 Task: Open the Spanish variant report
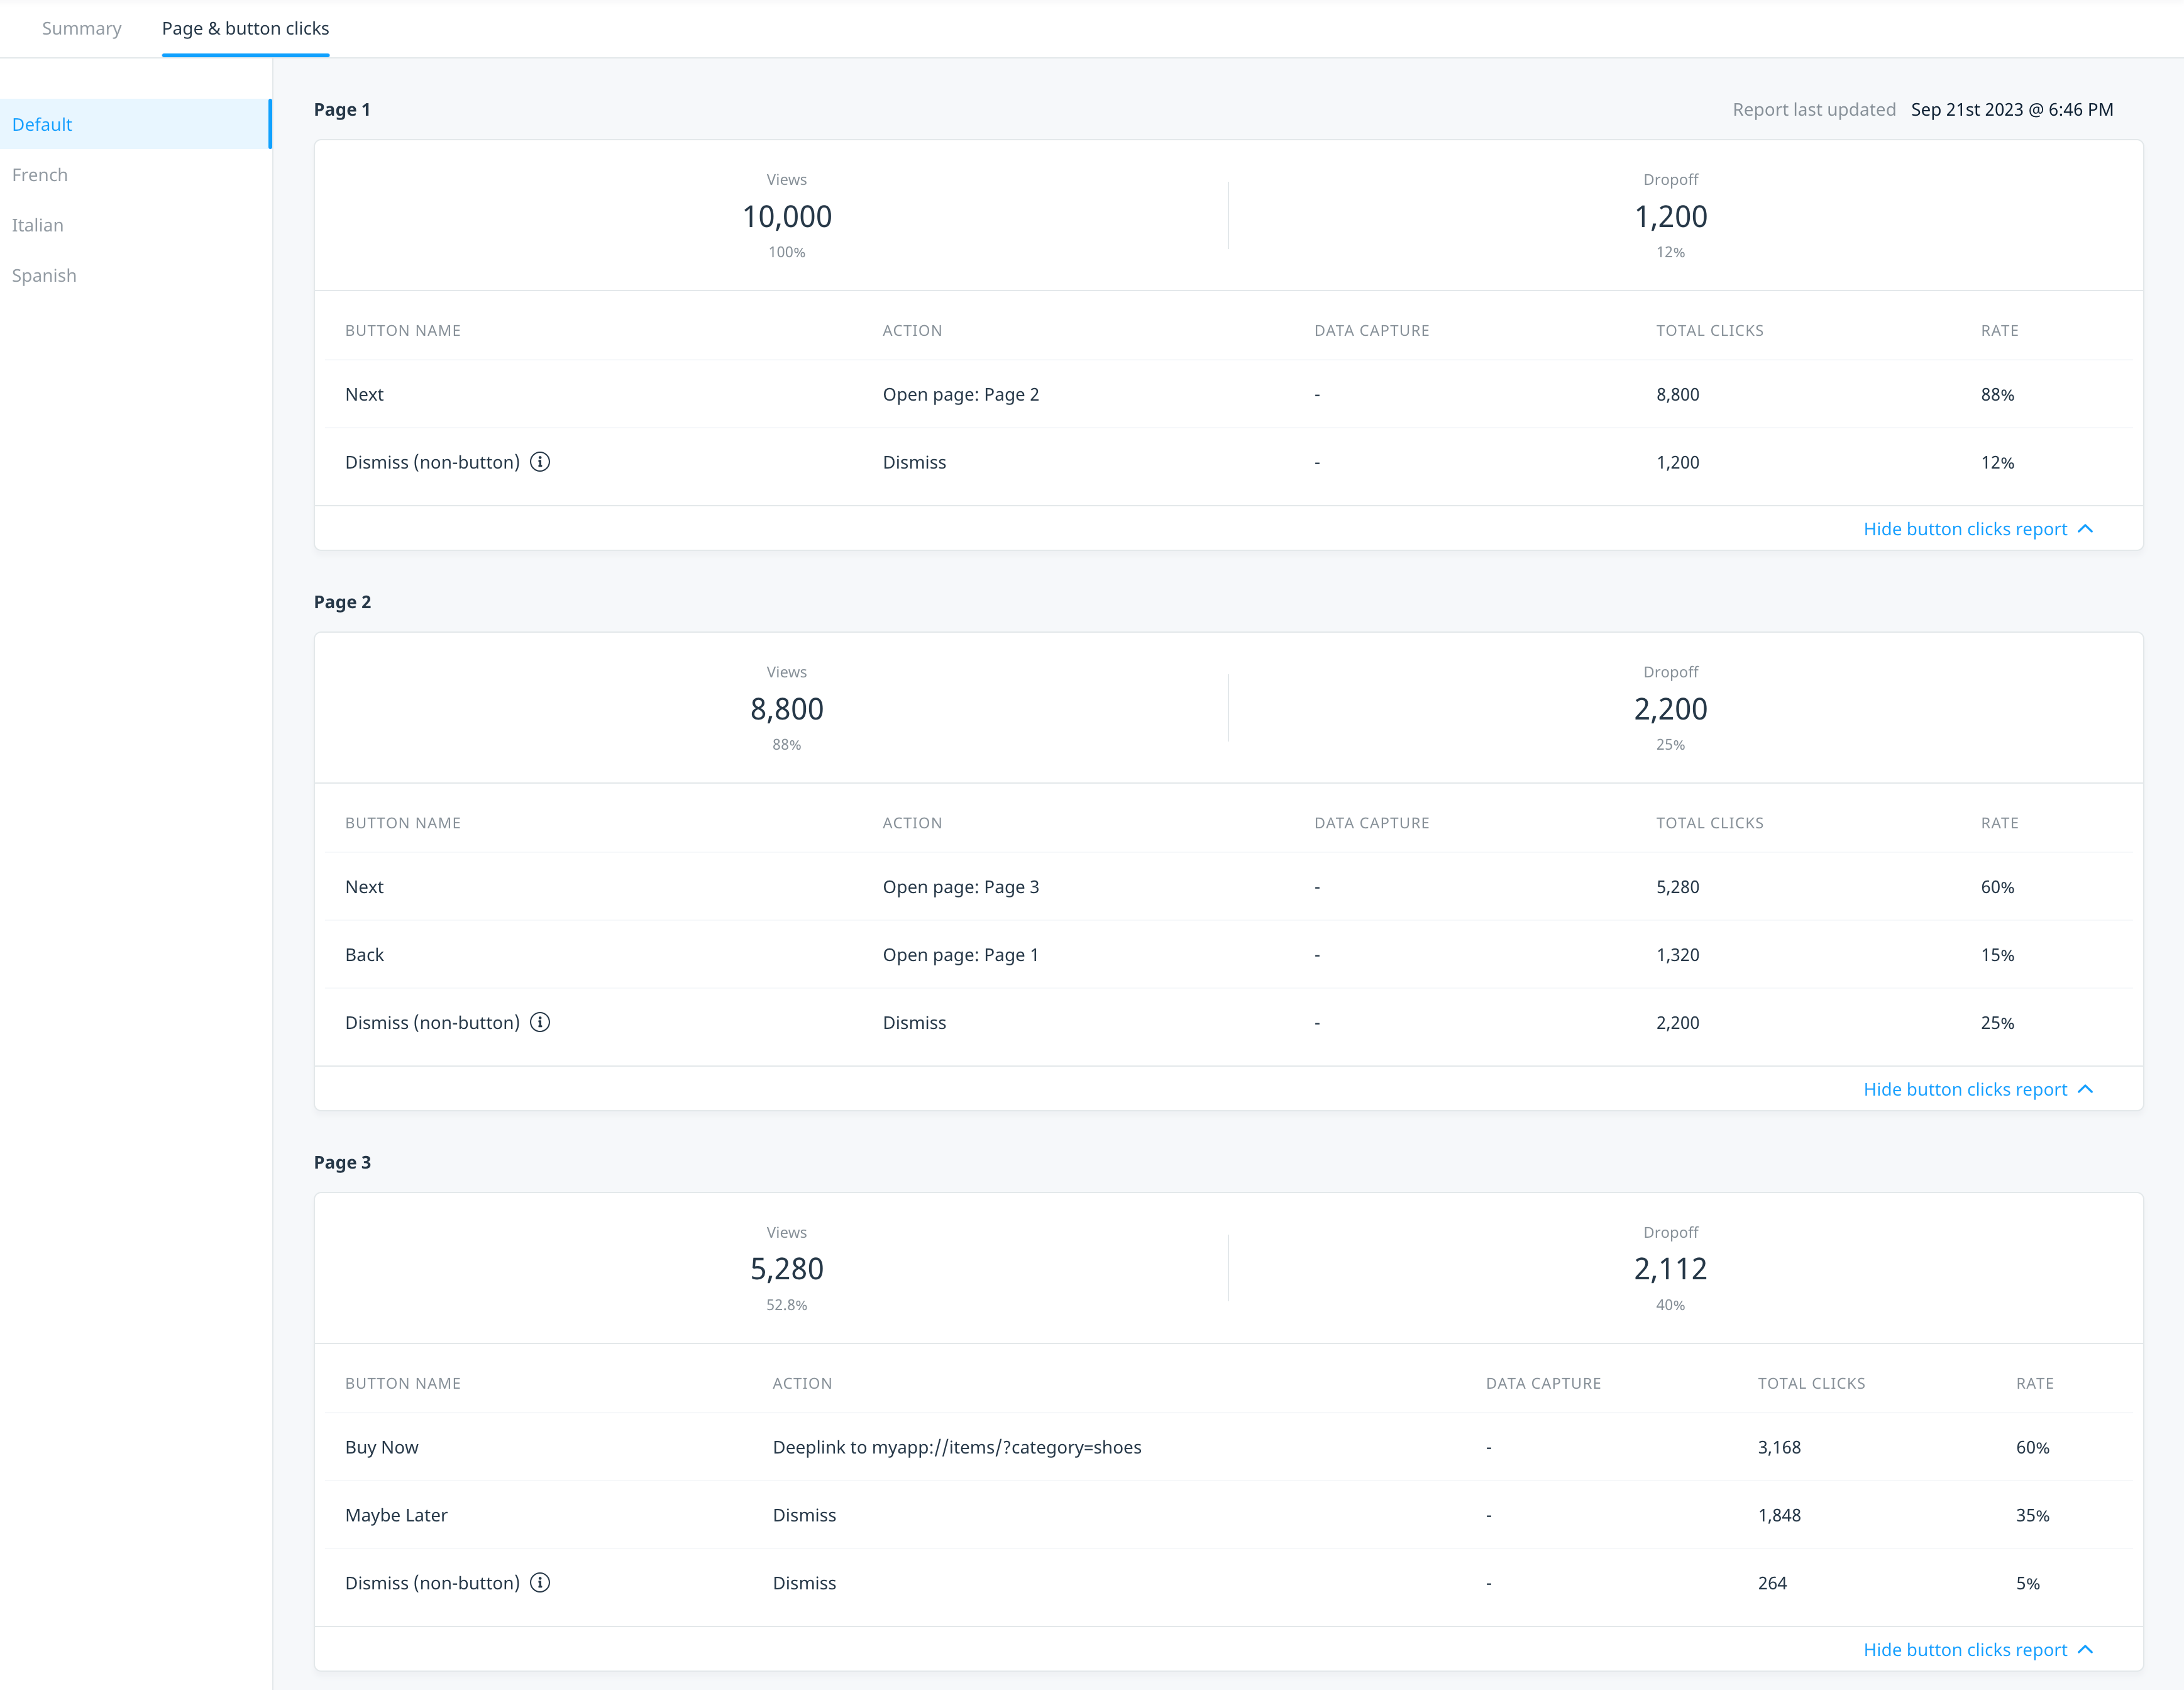tap(135, 275)
